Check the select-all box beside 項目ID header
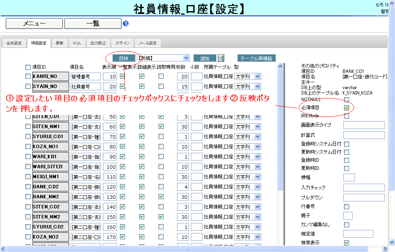The height and width of the screenshot is (252, 395). [28, 67]
